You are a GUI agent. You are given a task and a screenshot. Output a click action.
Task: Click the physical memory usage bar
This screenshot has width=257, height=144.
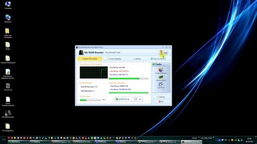128,78
